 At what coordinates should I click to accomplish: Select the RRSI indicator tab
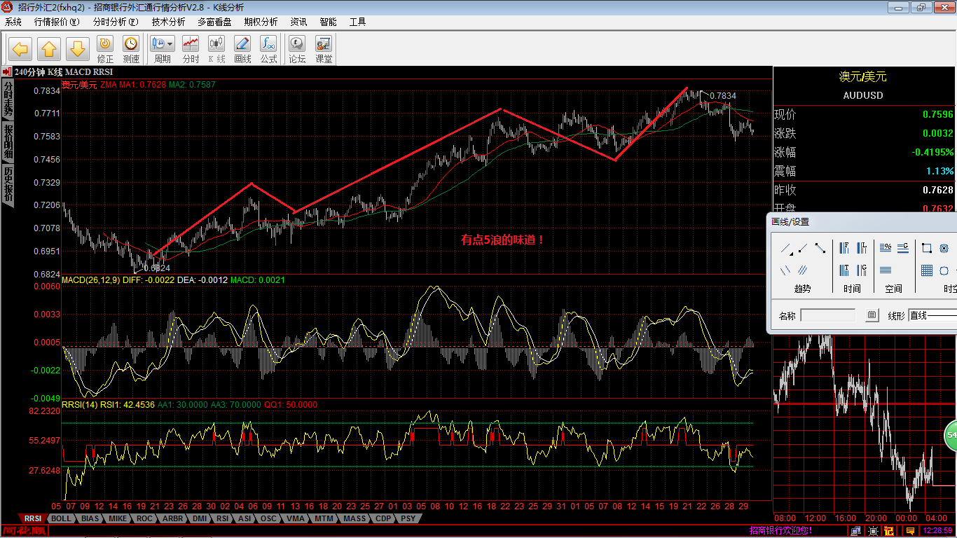[x=33, y=519]
